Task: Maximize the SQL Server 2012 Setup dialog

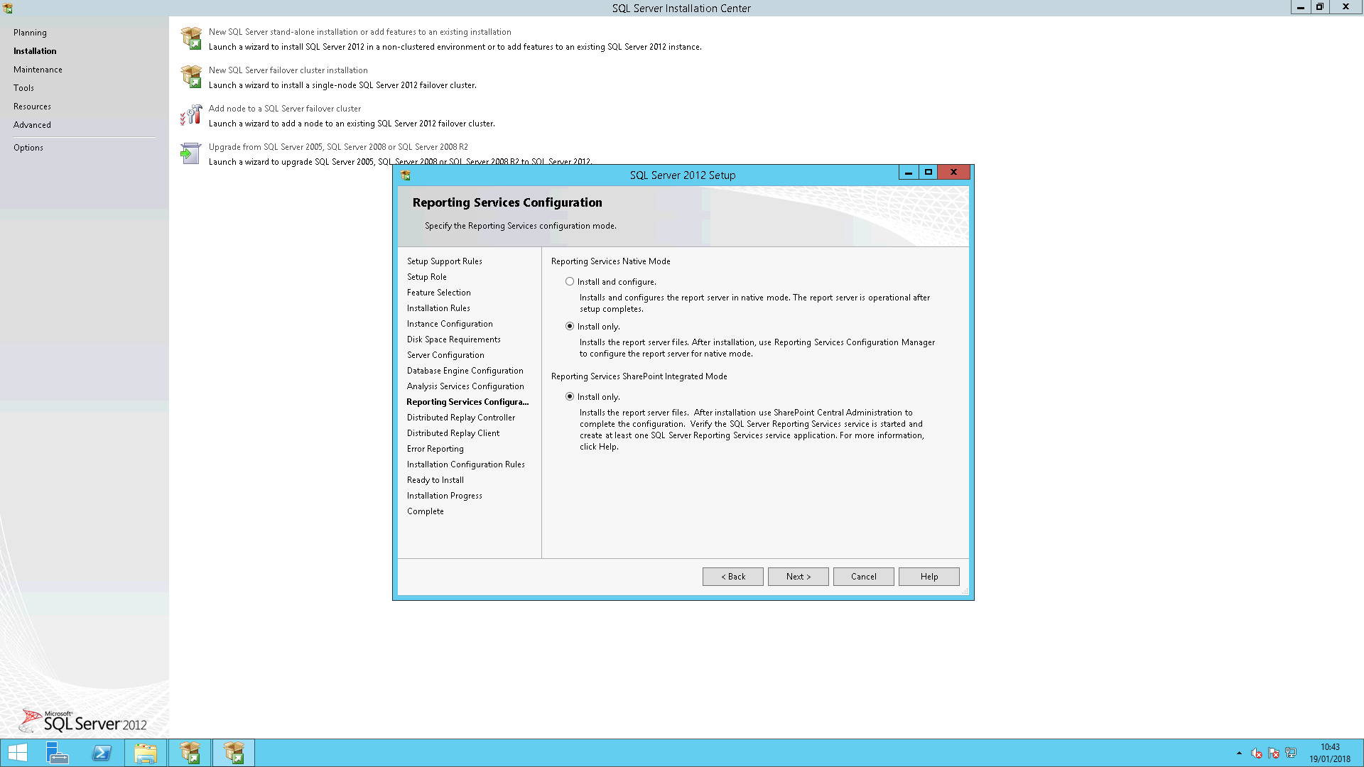Action: [x=929, y=173]
